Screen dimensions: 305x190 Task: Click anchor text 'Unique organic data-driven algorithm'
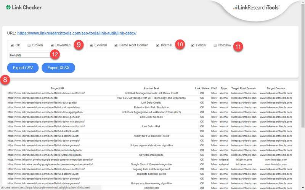(151, 146)
